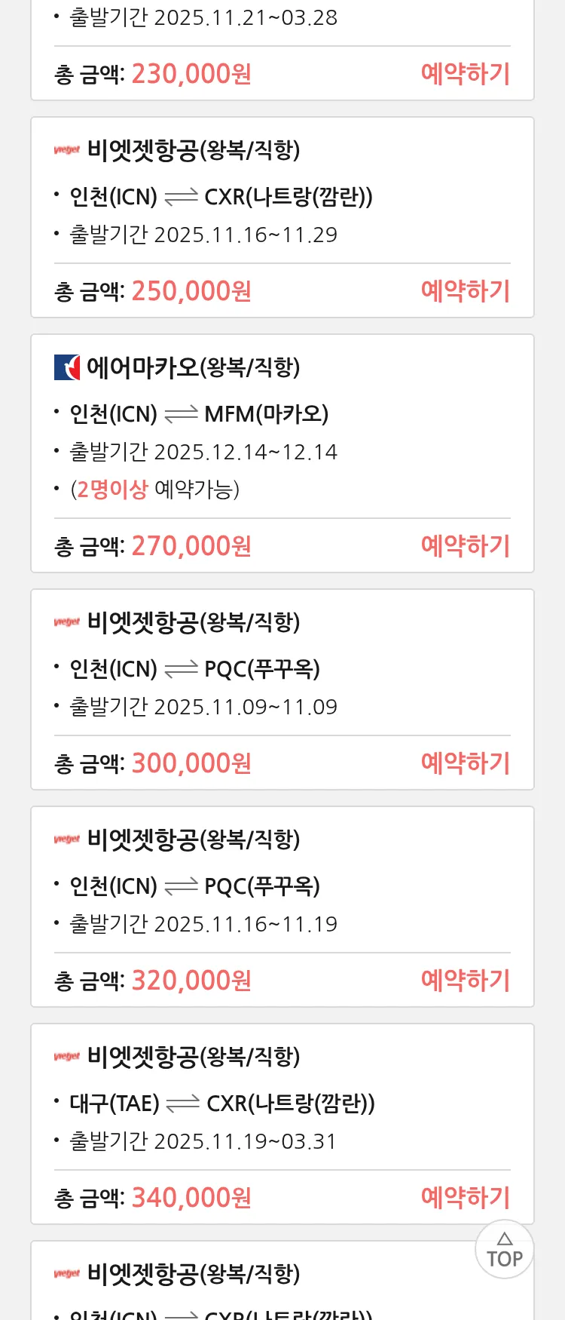Tap 예약하기 on the 300,000원 Phu Quoc flight
This screenshot has width=565, height=1320.
465,763
